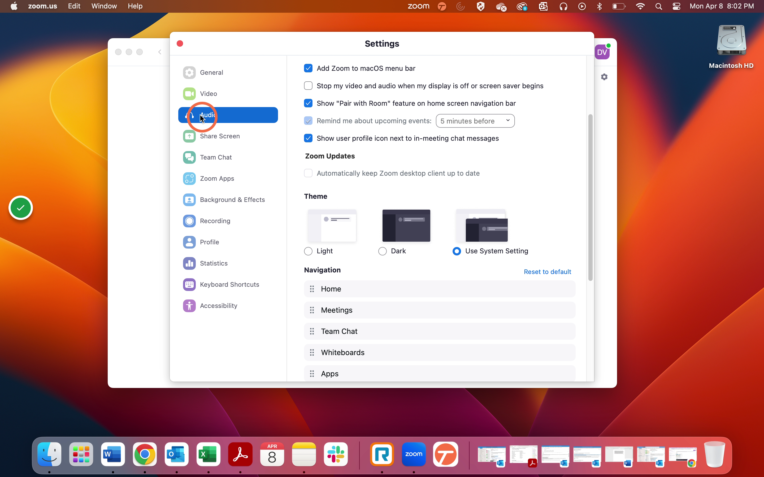Open the Help menu
Viewport: 764px width, 477px height.
coord(135,6)
